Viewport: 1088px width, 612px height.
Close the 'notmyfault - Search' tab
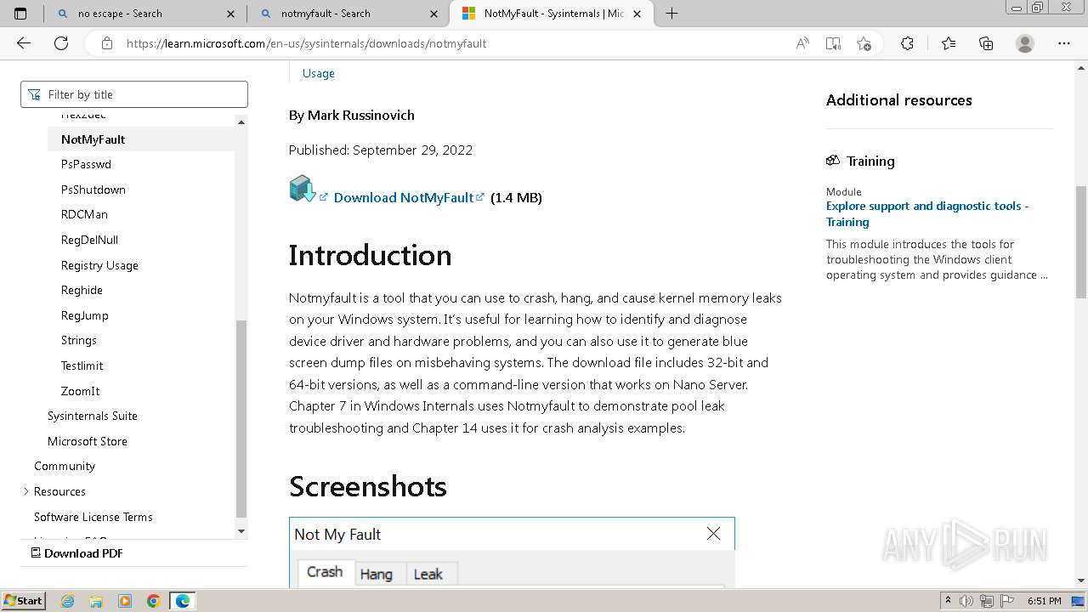click(x=435, y=14)
